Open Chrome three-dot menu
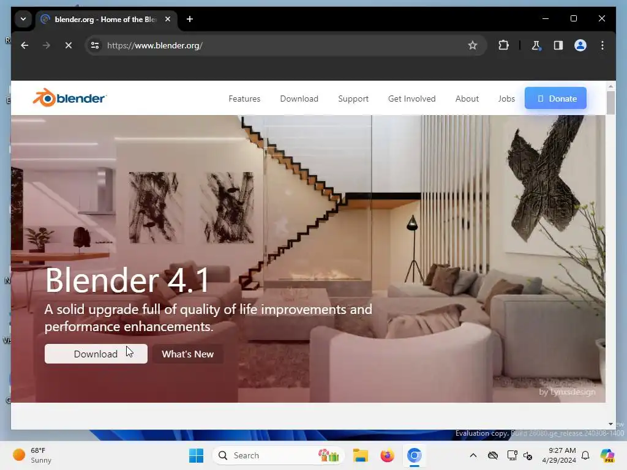The image size is (627, 470). [603, 45]
